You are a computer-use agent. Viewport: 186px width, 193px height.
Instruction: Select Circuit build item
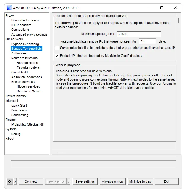[19, 72]
